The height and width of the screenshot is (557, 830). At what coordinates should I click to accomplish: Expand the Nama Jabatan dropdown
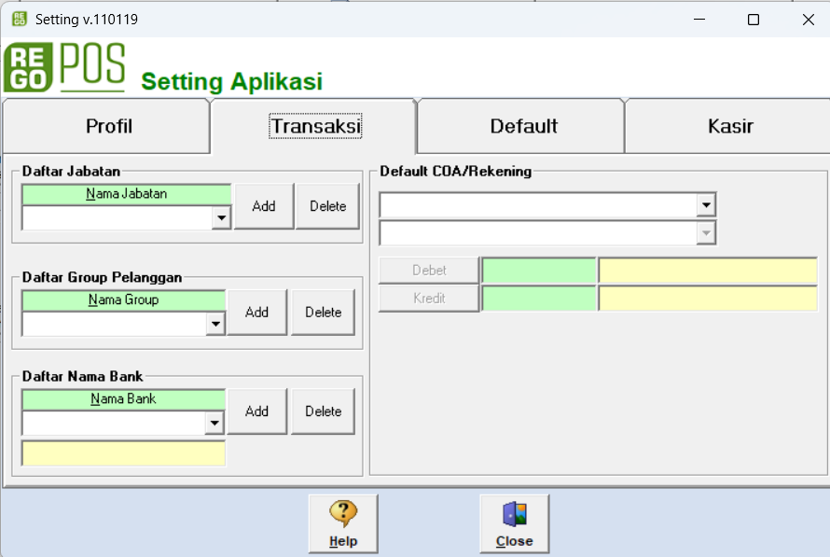click(221, 218)
